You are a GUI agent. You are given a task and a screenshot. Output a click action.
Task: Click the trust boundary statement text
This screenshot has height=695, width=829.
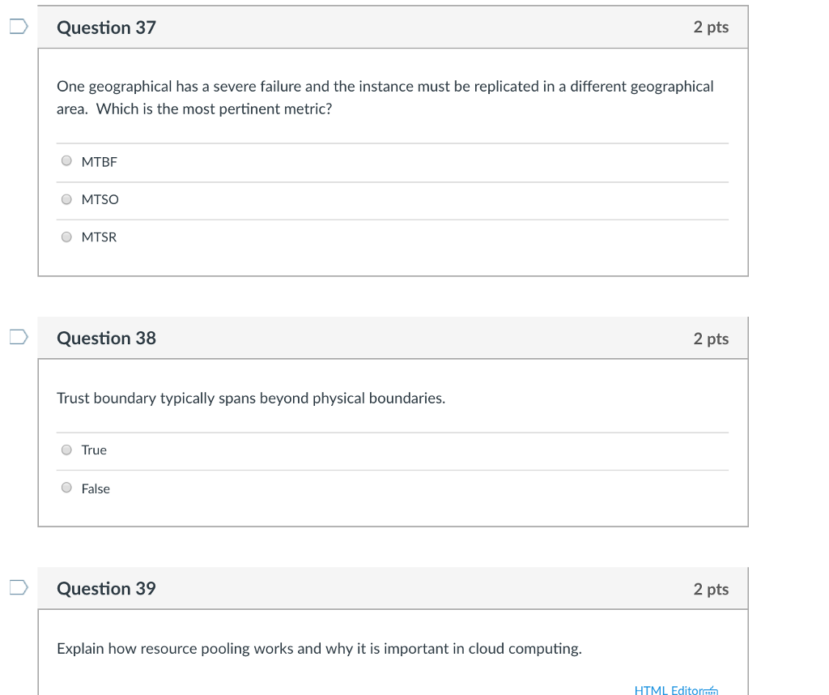250,398
